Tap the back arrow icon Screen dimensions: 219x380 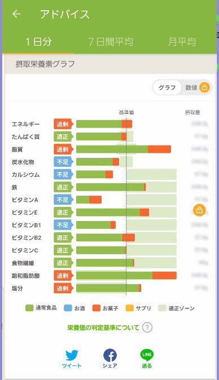16,14
